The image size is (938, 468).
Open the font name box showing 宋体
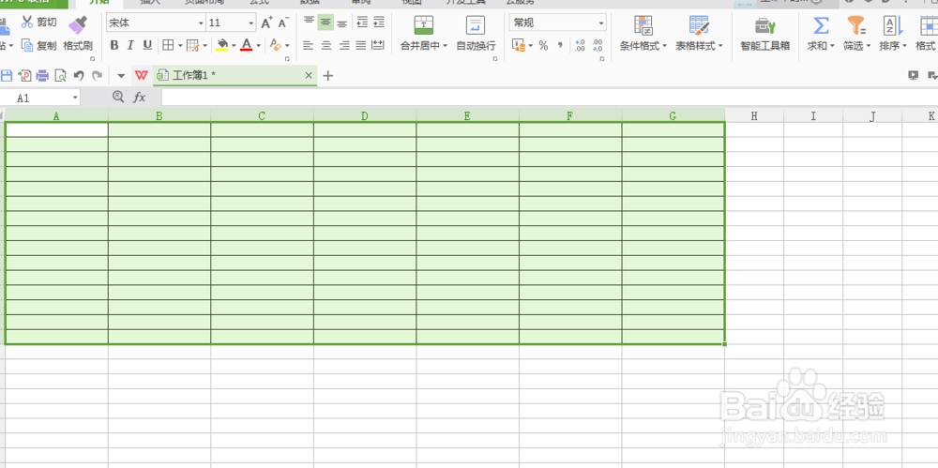156,23
